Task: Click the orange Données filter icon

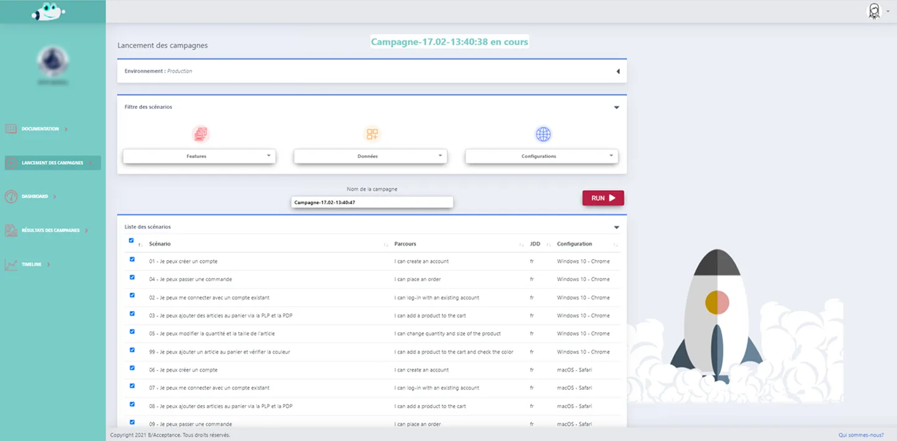Action: point(372,134)
